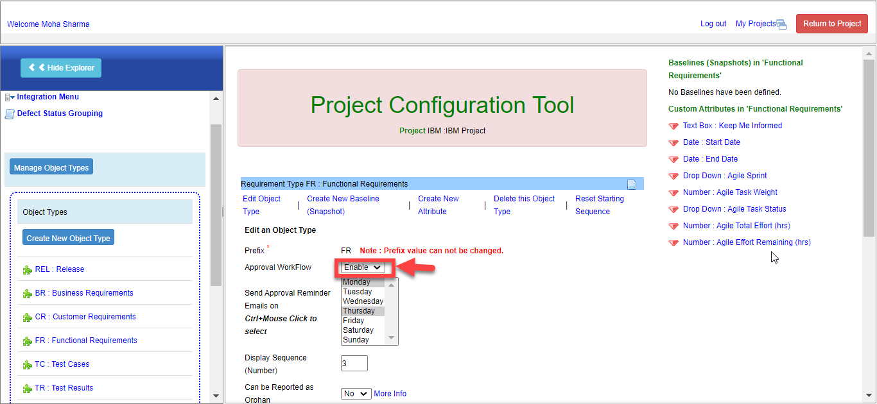877x404 pixels.
Task: Open the Edit Object Type tab
Action: (x=261, y=205)
